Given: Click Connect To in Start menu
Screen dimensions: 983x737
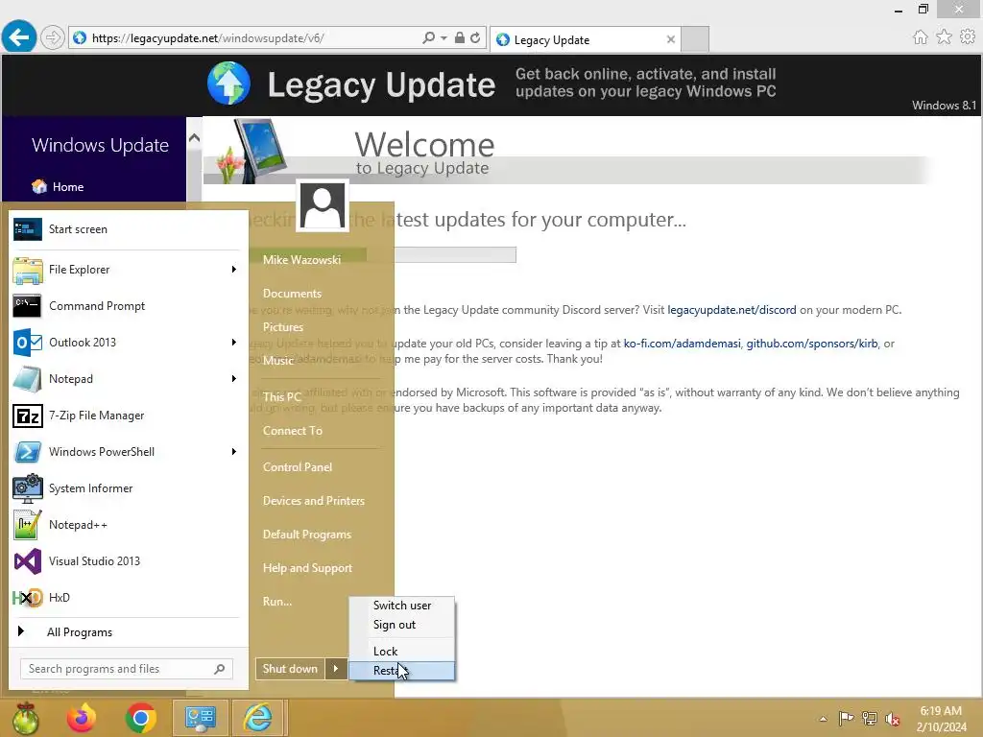Looking at the screenshot, I should (293, 431).
